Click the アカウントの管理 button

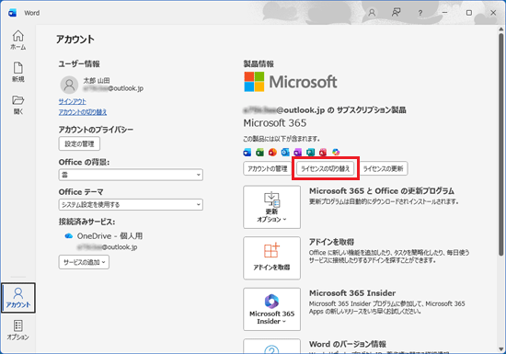(267, 168)
